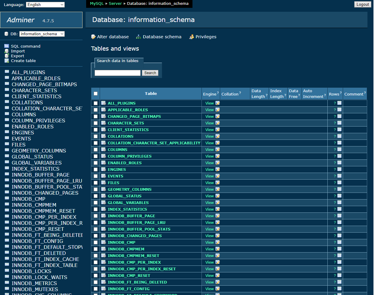Click the Import icon in the sidebar

(7, 51)
